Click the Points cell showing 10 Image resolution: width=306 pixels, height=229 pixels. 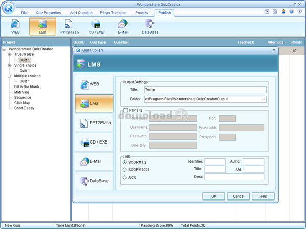coord(294,51)
